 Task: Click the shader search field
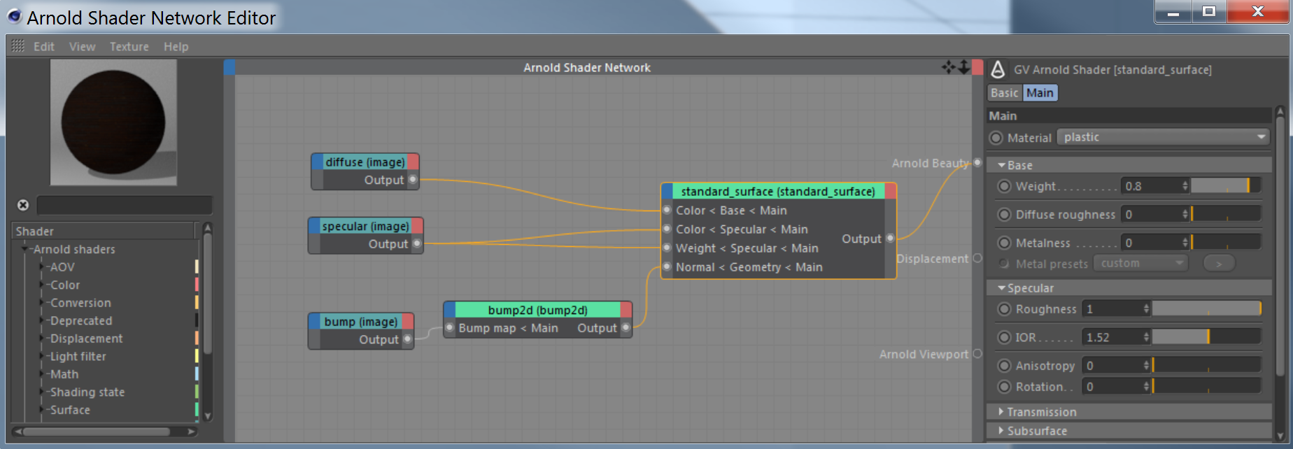pos(125,205)
